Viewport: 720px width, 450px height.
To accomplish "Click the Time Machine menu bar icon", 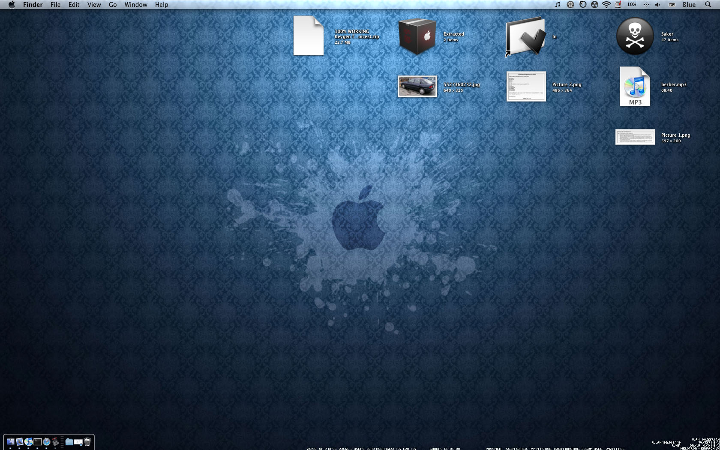I will [x=583, y=5].
